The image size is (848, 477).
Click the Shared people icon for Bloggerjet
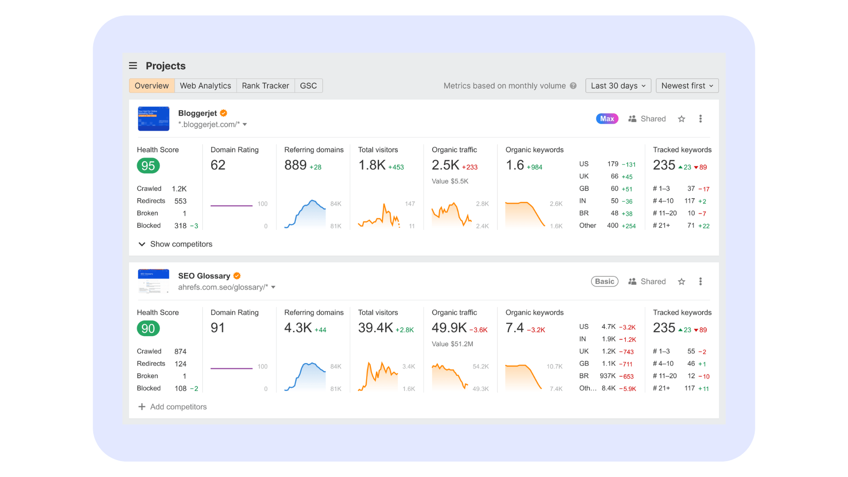click(x=632, y=119)
